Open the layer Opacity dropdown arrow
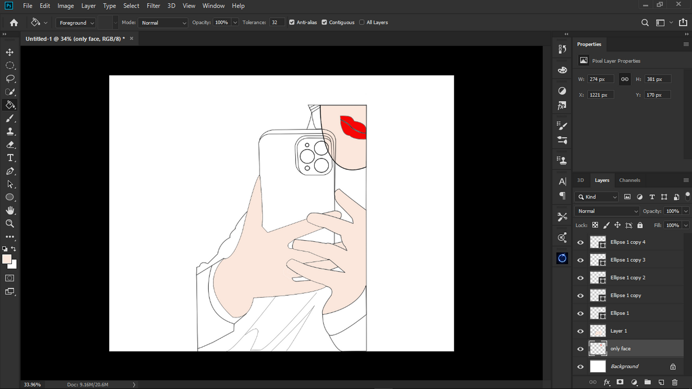692x389 pixels. click(x=686, y=211)
